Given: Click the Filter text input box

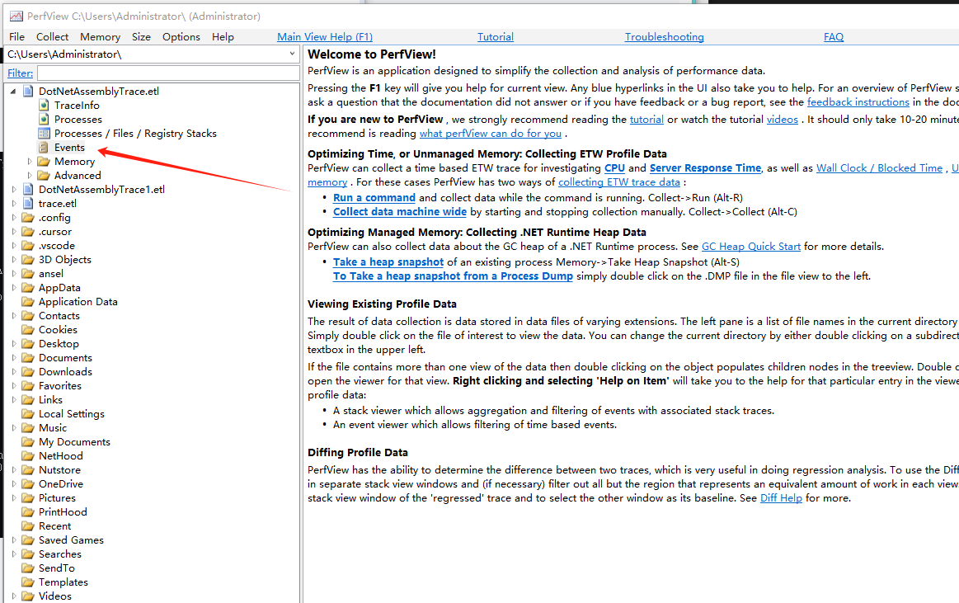Looking at the screenshot, I should (168, 73).
